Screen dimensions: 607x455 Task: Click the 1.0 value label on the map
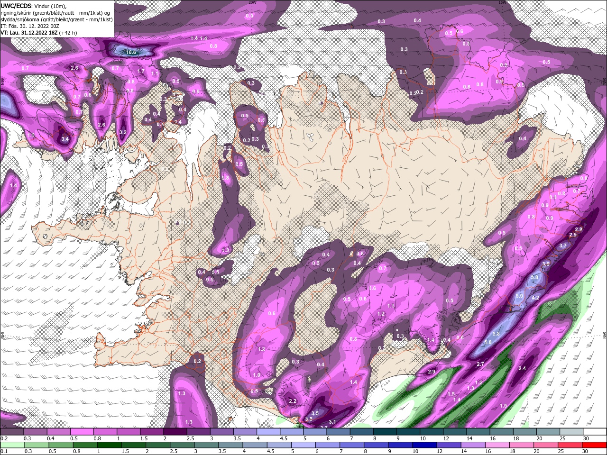[x=257, y=375]
